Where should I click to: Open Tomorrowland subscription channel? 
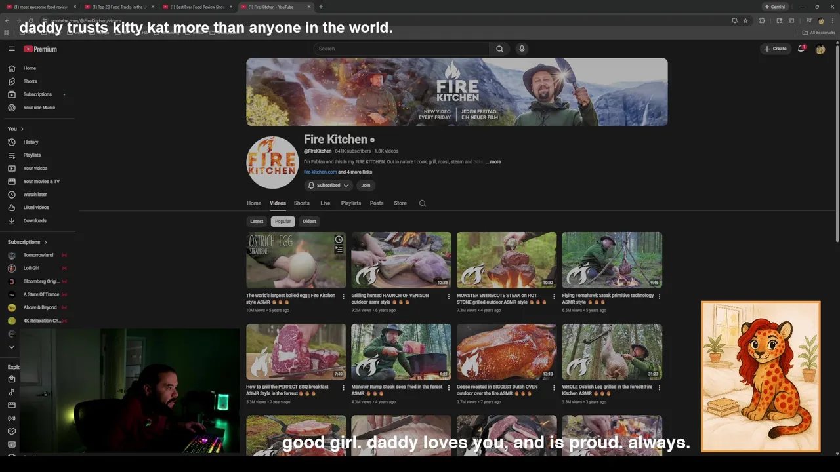tap(38, 255)
